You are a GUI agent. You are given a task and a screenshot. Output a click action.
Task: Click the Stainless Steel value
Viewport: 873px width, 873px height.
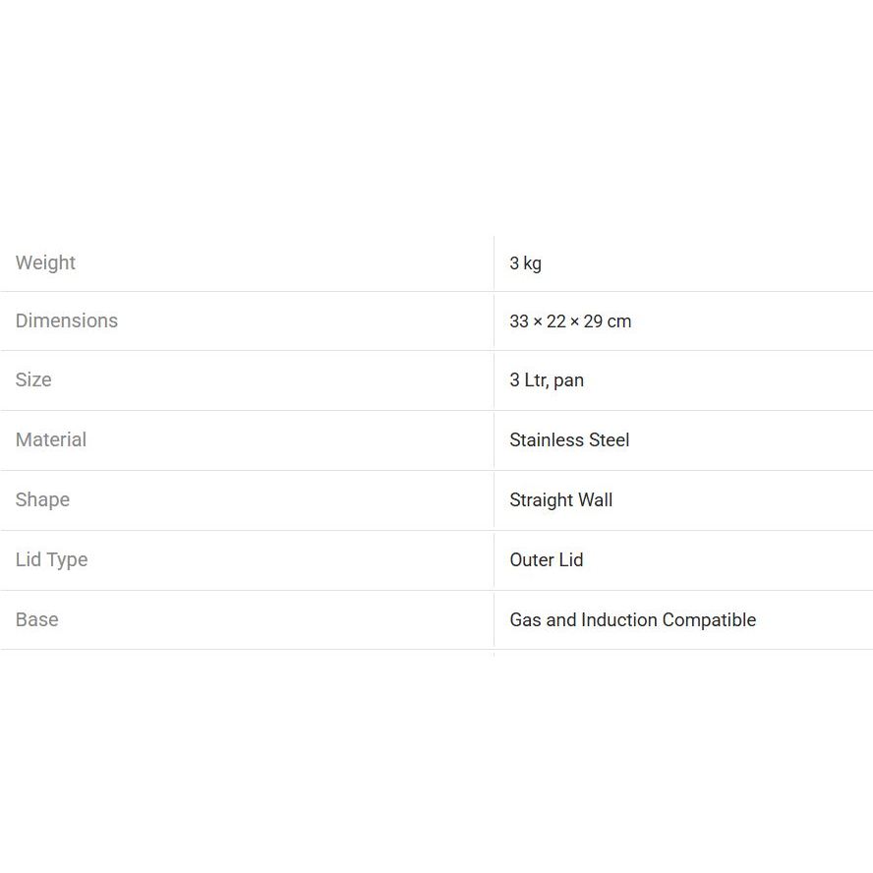pyautogui.click(x=569, y=440)
